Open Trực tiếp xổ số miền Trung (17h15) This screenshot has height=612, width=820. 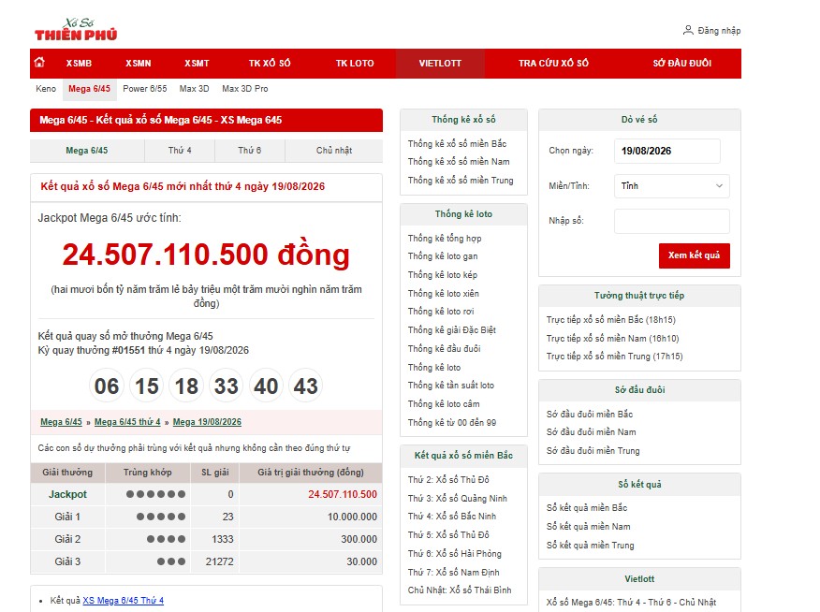click(614, 357)
